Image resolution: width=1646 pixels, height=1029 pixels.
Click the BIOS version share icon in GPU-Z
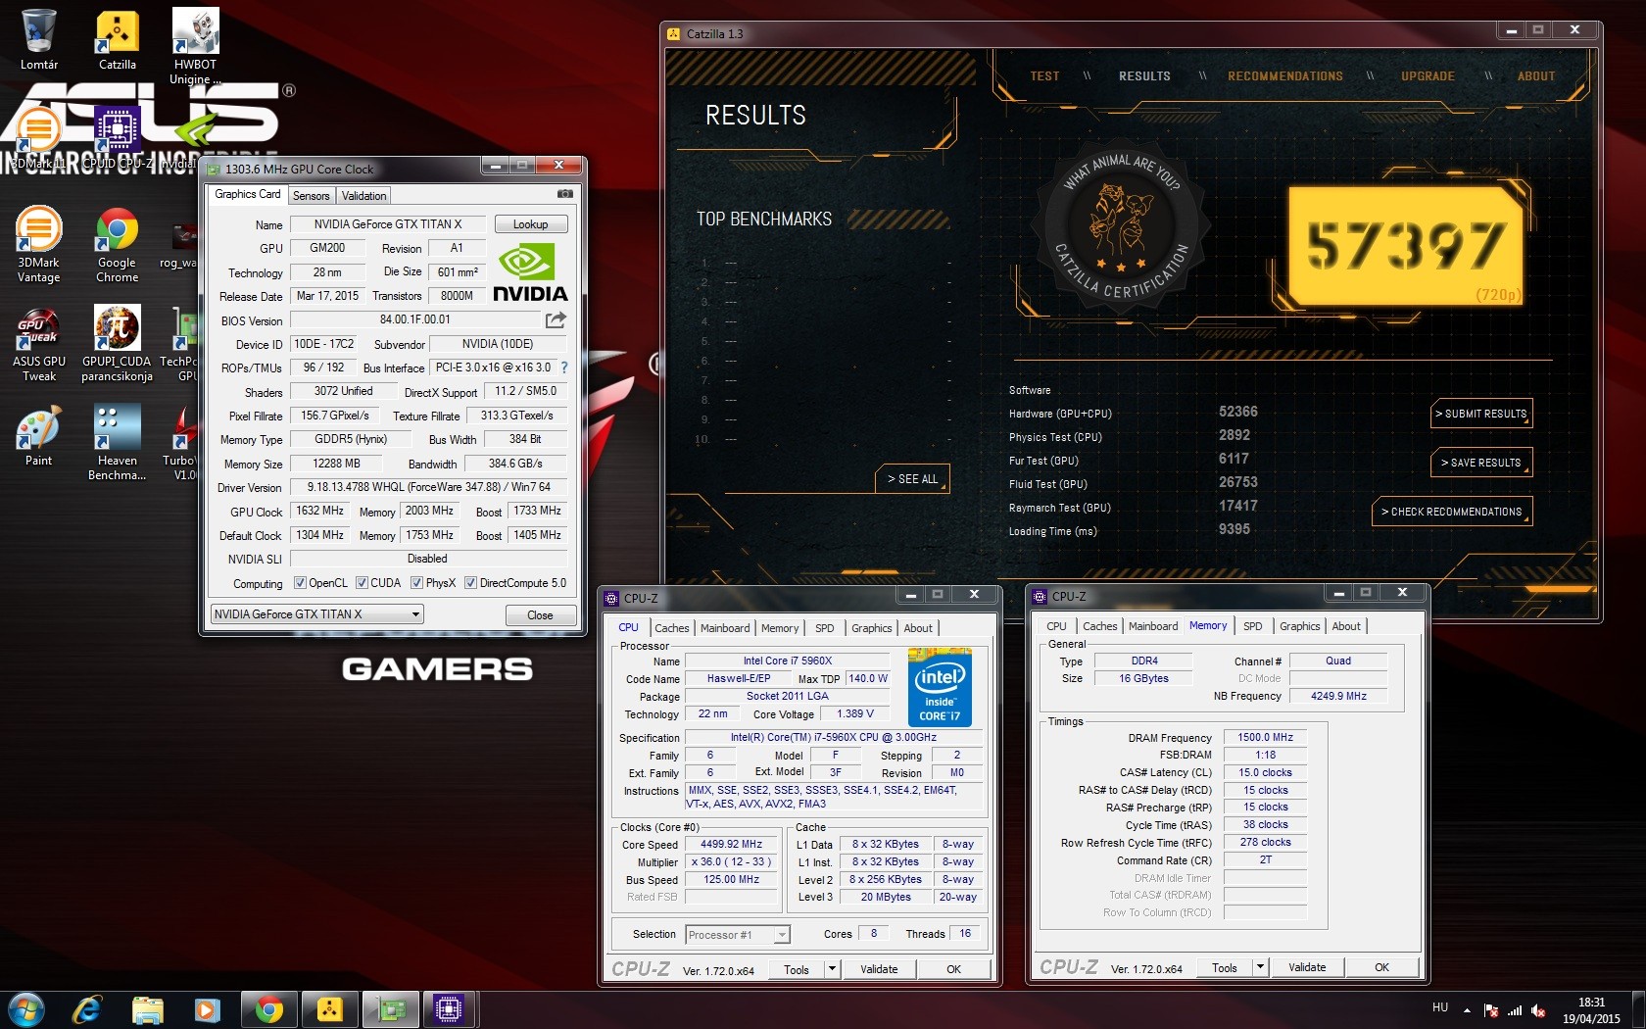(556, 319)
